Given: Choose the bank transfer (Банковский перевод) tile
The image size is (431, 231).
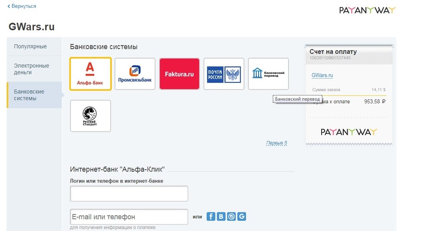Looking at the screenshot, I should click(x=268, y=74).
